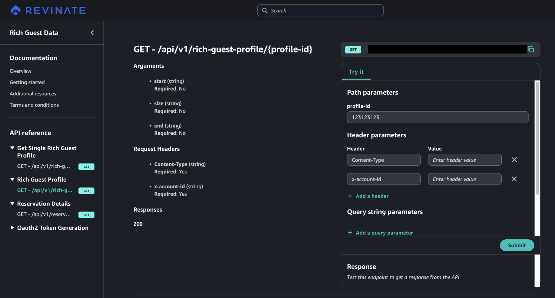Click the plus icon for Add a header

[x=350, y=196]
